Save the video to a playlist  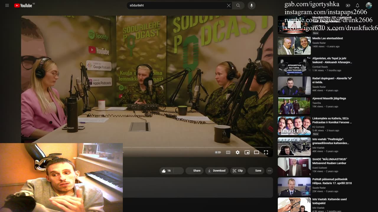pos(256,171)
